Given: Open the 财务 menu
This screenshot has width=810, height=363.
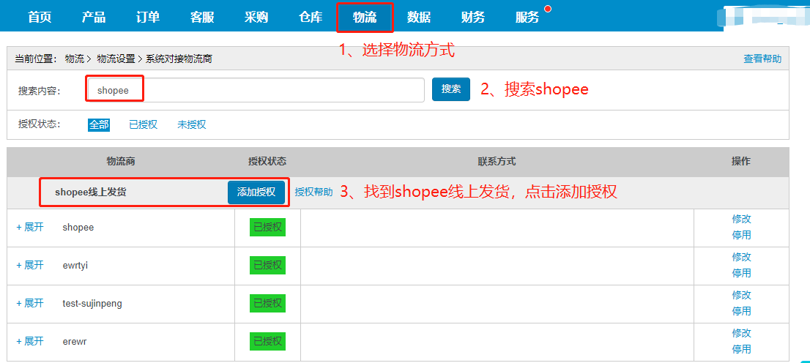Looking at the screenshot, I should coord(473,17).
